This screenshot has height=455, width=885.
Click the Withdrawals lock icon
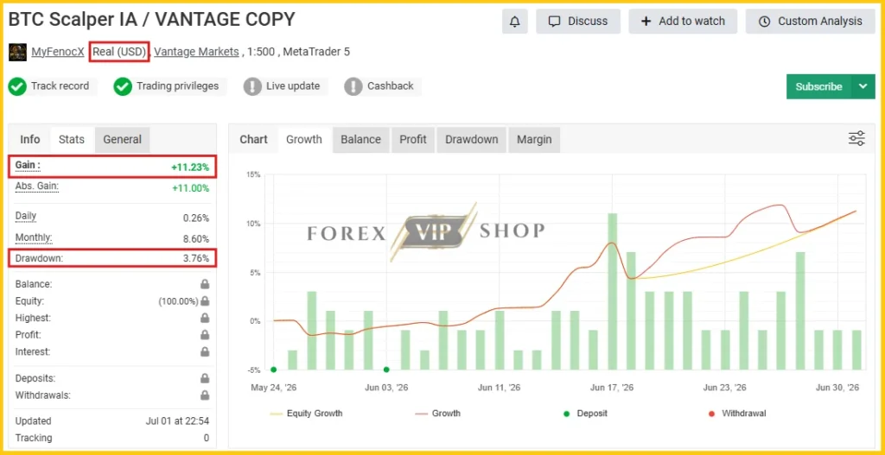205,395
